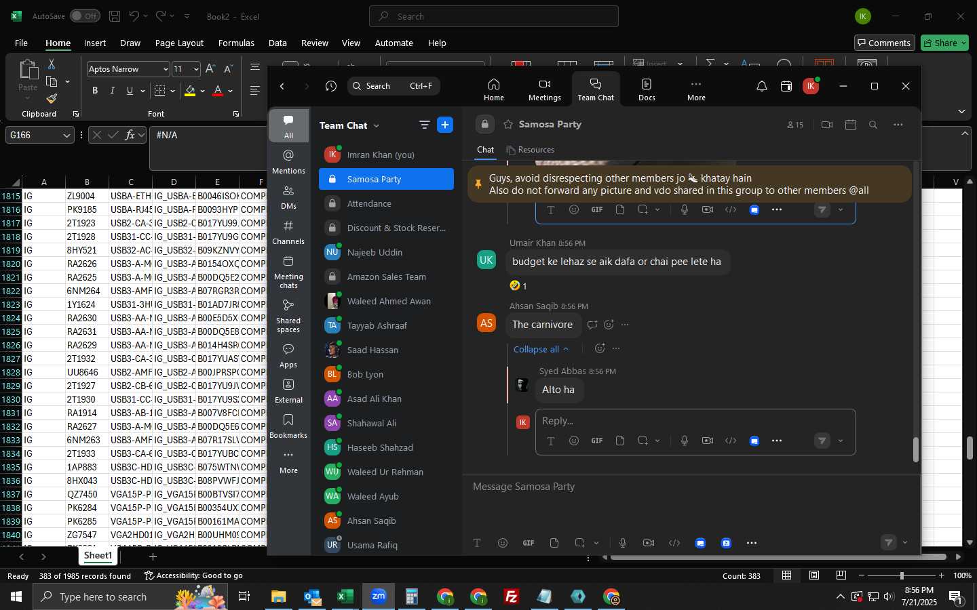The image size is (977, 610).
Task: Record audio message in main message box
Action: [x=623, y=543]
